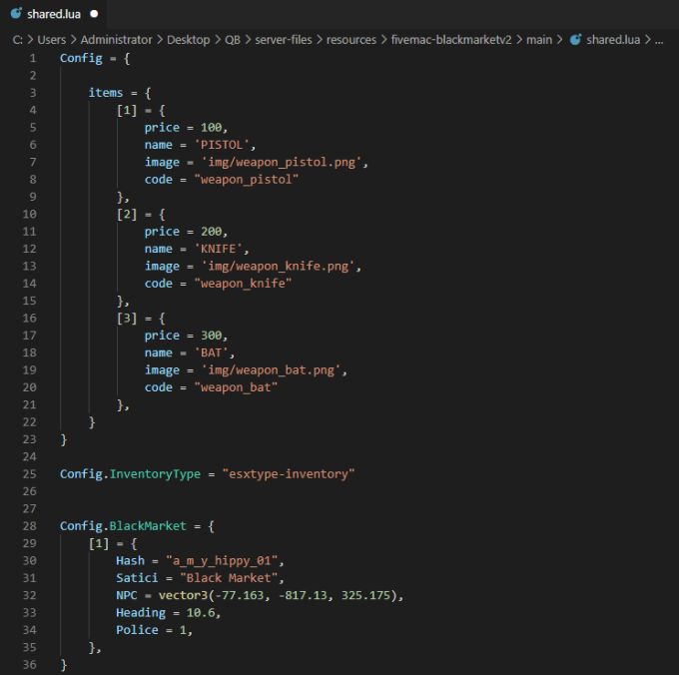
Task: Select the QB folder in the breadcrumbs
Action: pyautogui.click(x=232, y=40)
